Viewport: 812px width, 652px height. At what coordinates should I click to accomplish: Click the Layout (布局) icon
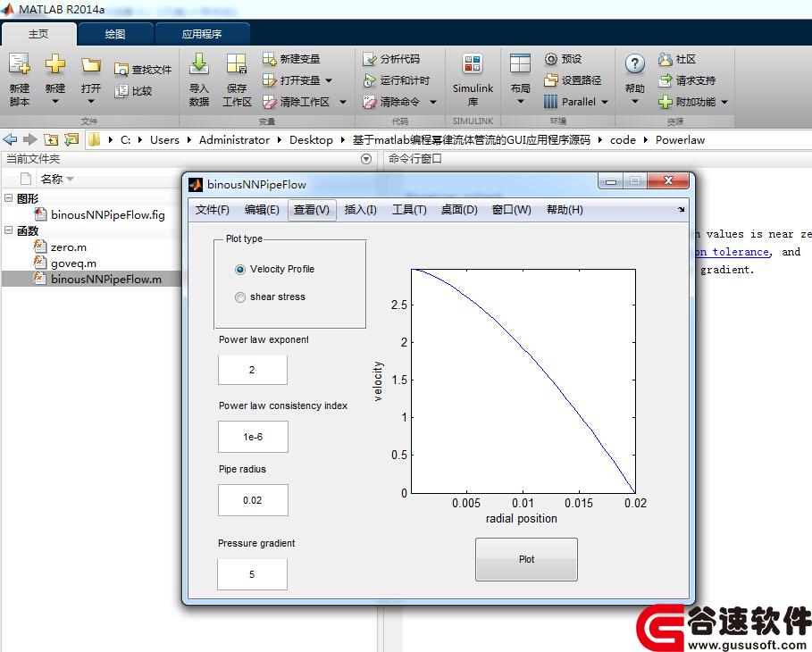(520, 64)
